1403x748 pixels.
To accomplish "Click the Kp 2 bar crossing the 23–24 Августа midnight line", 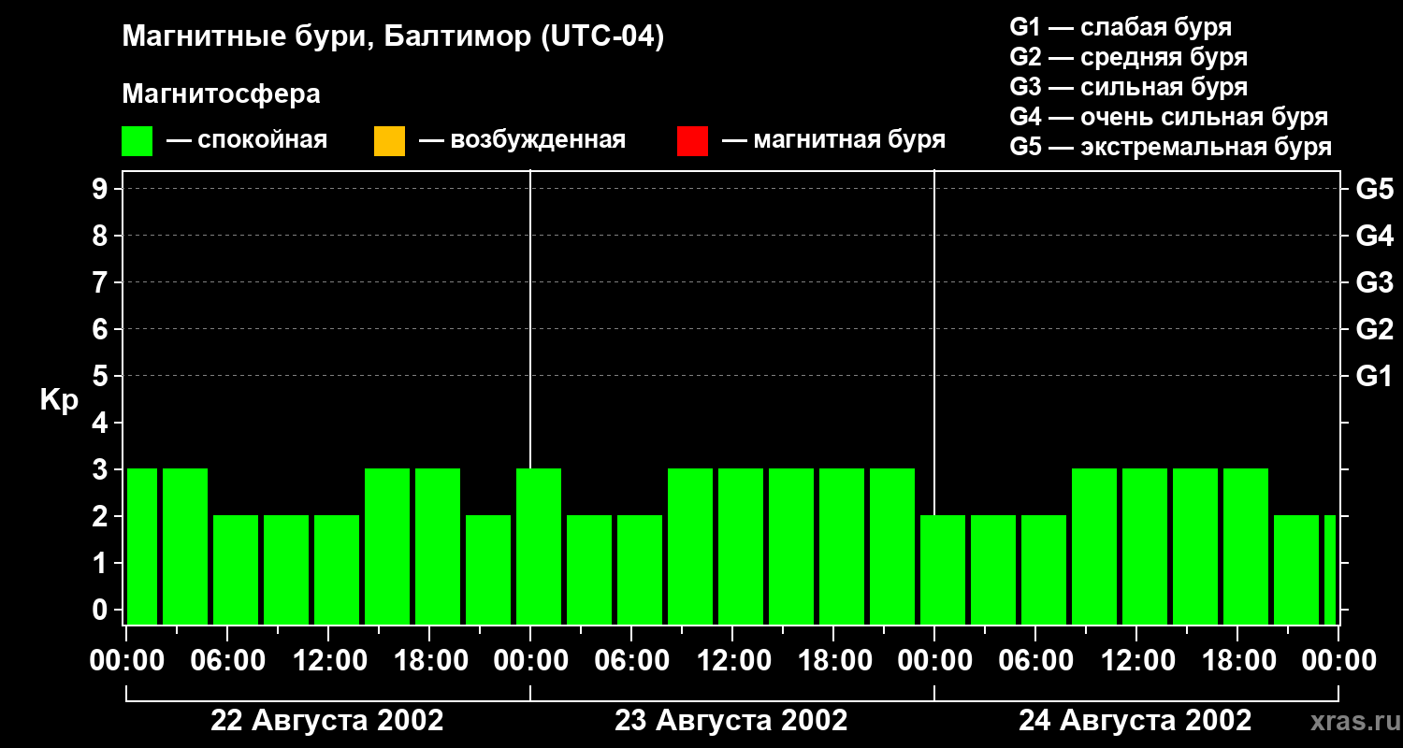I will pyautogui.click(x=943, y=569).
